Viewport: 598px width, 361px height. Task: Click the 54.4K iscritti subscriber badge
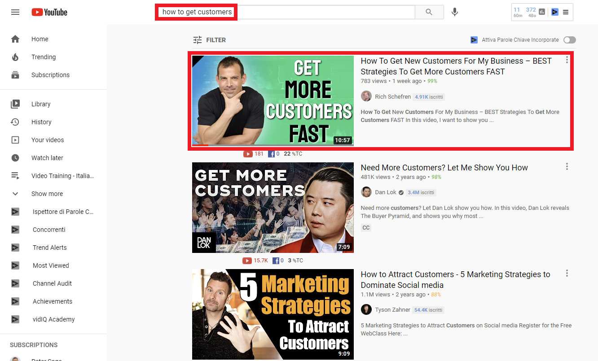tap(429, 310)
